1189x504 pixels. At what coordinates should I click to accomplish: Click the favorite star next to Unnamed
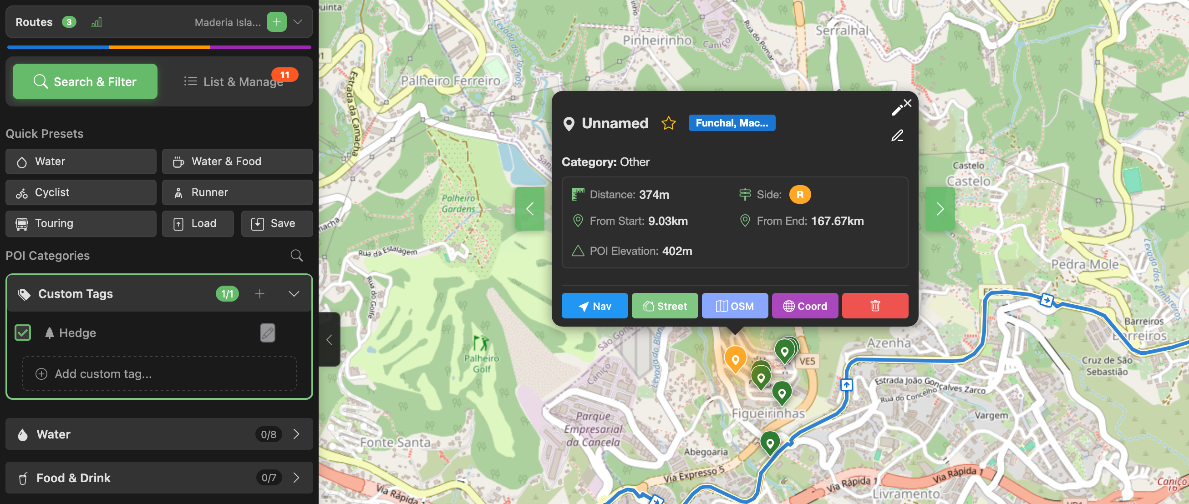pyautogui.click(x=668, y=123)
